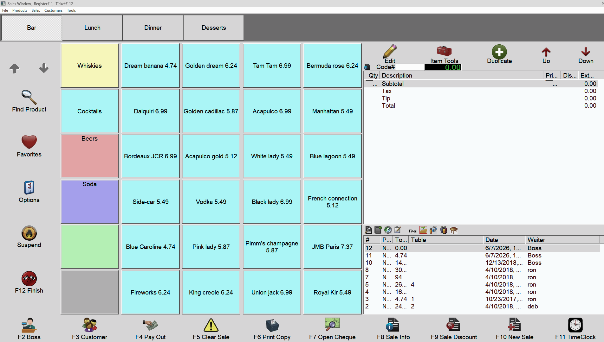Toggle the open-folder filter
604x342 pixels.
tap(423, 230)
